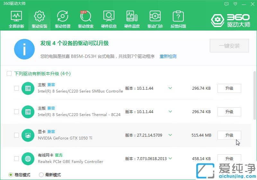Open the 硬件温度 hardware temperature icon

(x=132, y=19)
